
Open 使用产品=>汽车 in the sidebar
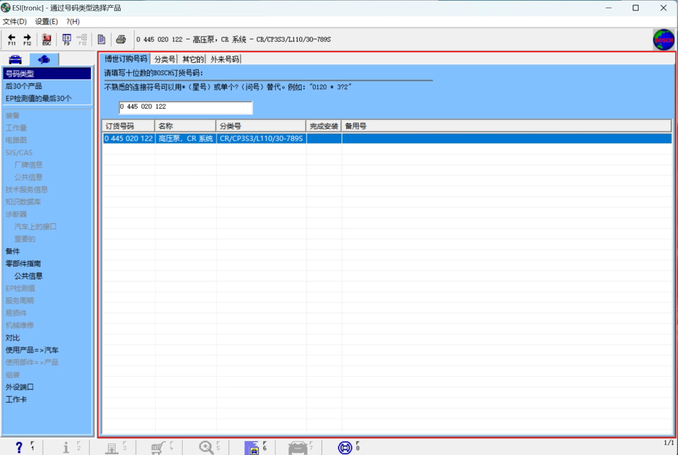point(32,350)
